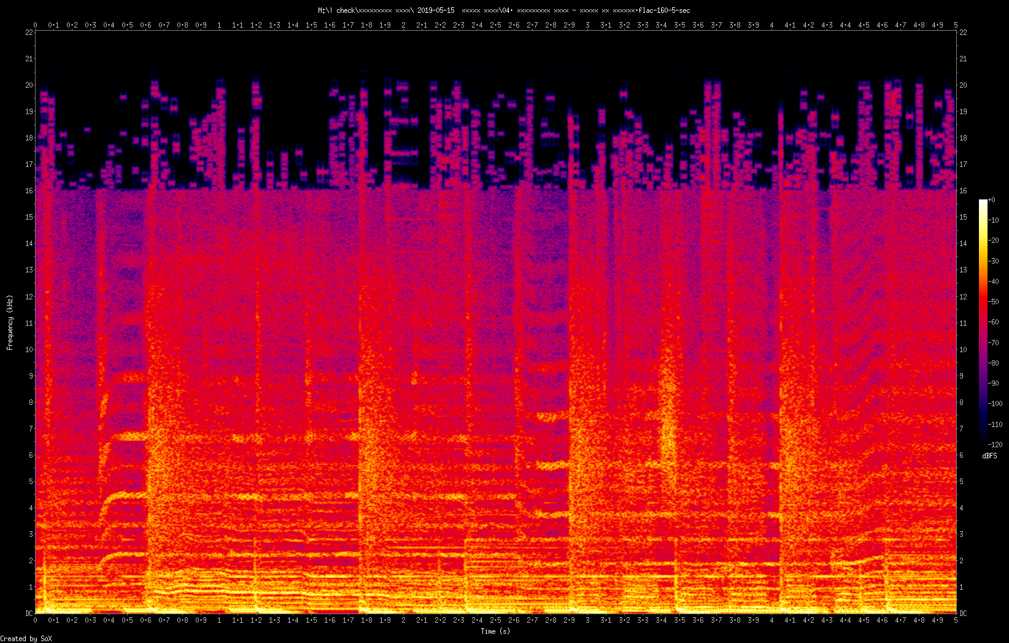1009x643 pixels.
Task: Click the "4" tick on the bottom time axis
Action: coord(771,620)
